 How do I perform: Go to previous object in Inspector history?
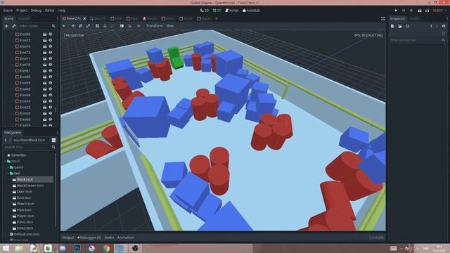[431, 26]
